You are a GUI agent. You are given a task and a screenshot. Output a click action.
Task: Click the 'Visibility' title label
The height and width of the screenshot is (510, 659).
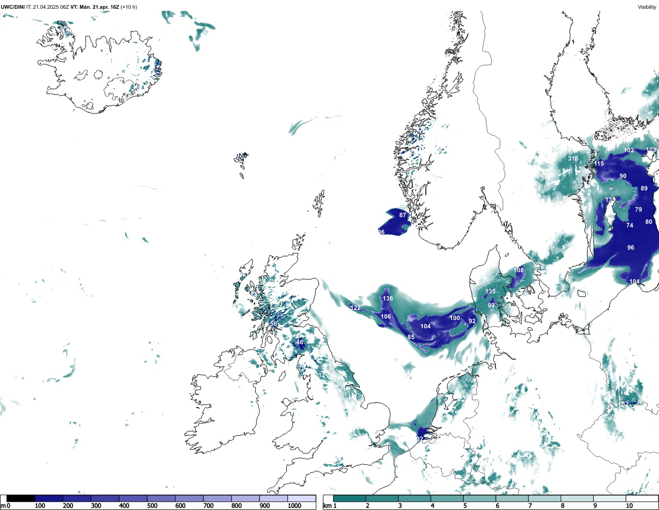tap(647, 7)
